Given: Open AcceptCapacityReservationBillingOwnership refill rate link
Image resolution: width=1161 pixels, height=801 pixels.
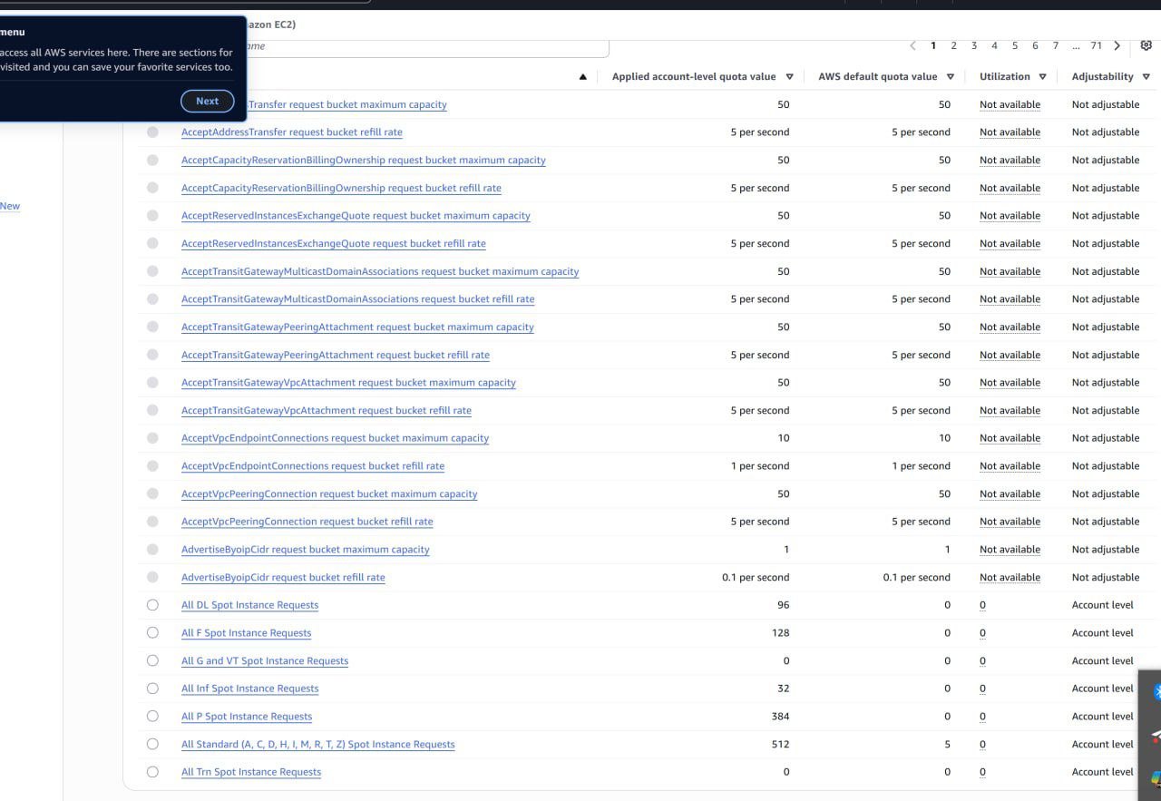Looking at the screenshot, I should coord(341,188).
